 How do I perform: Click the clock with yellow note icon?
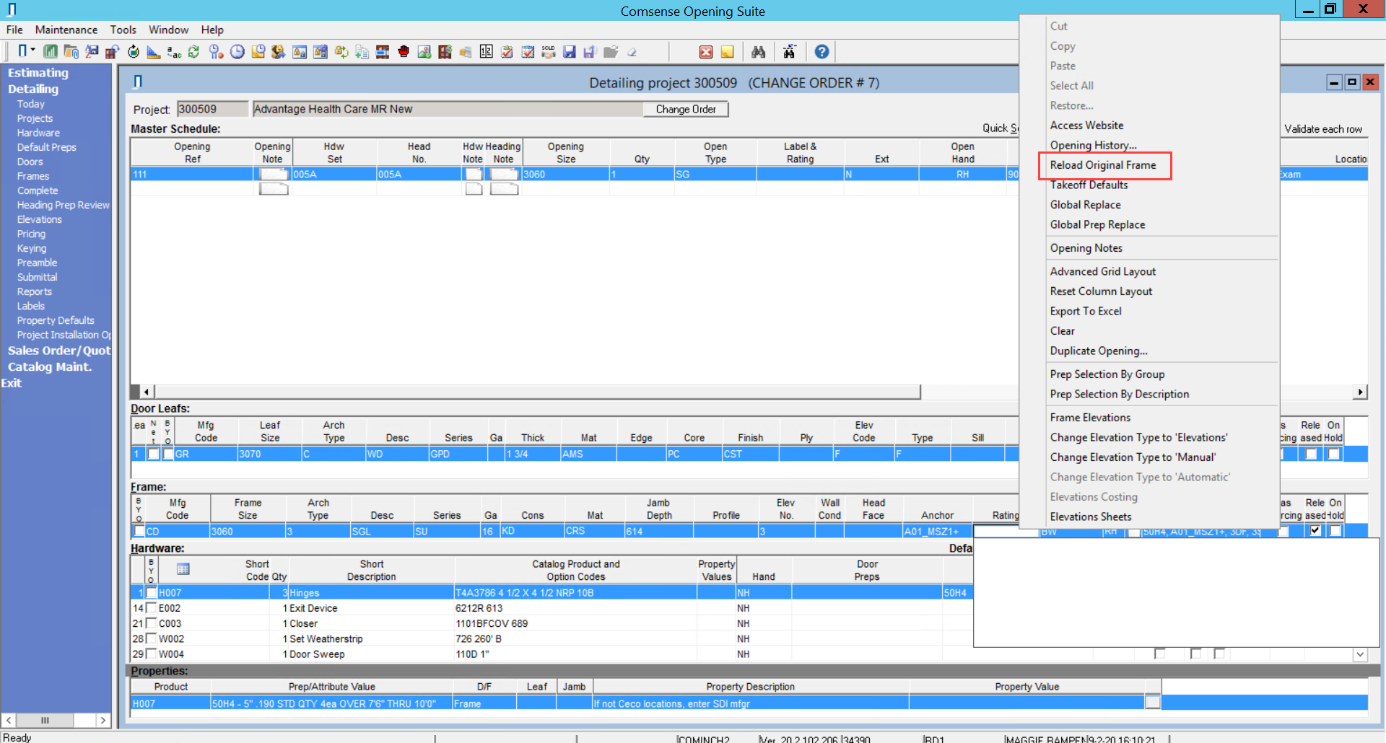coord(258,51)
